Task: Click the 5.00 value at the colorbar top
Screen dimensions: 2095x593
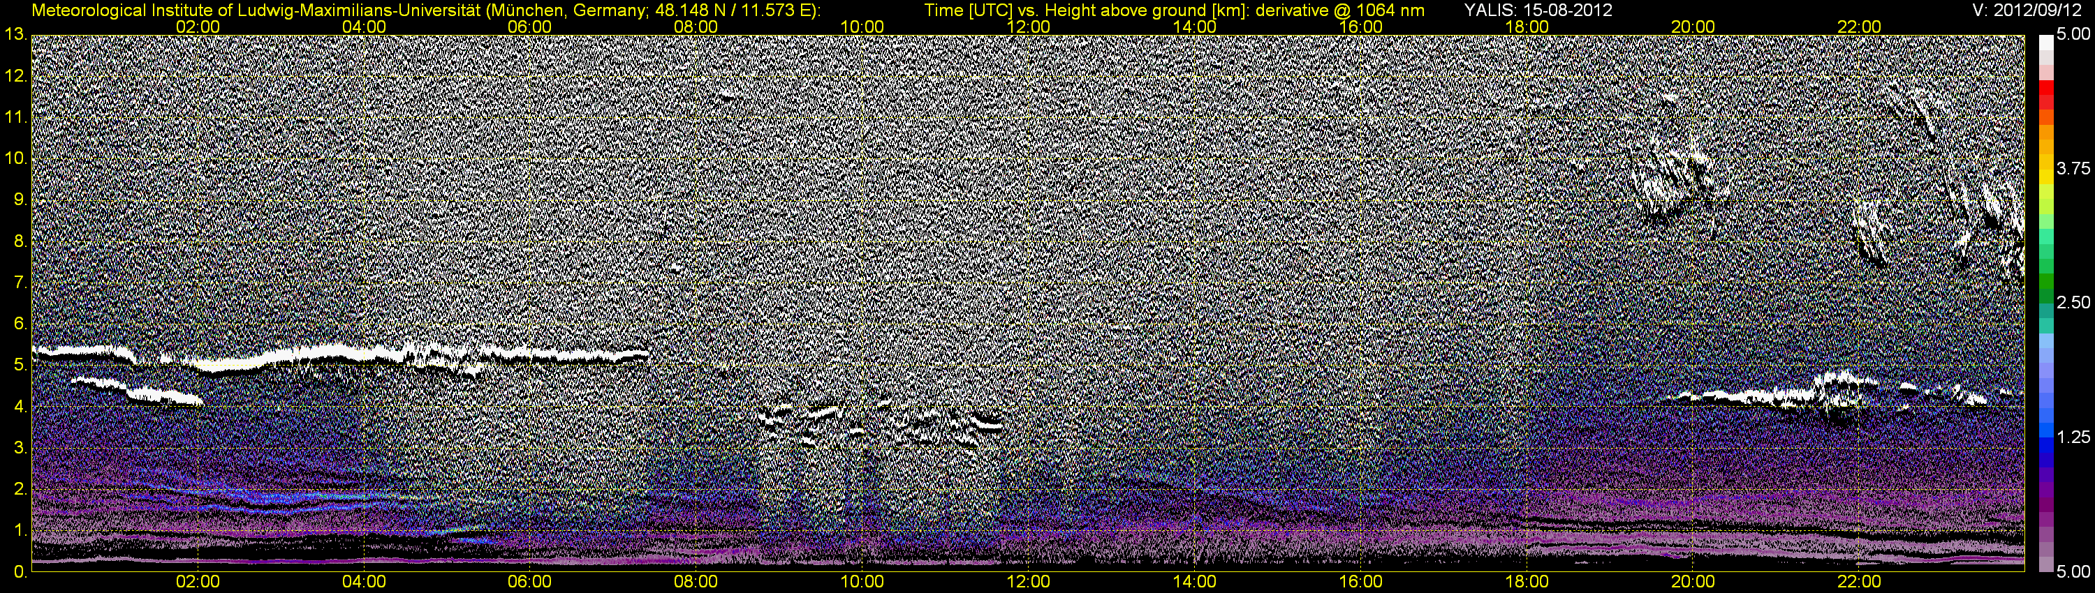Action: [x=2073, y=35]
